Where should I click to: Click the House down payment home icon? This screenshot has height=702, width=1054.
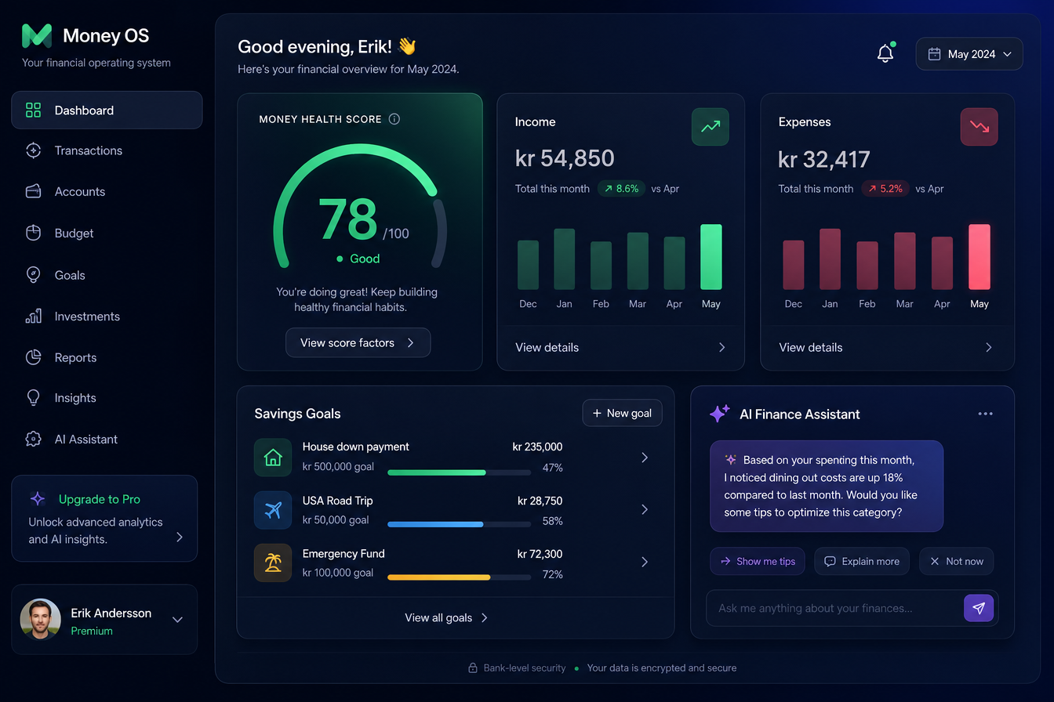(273, 458)
